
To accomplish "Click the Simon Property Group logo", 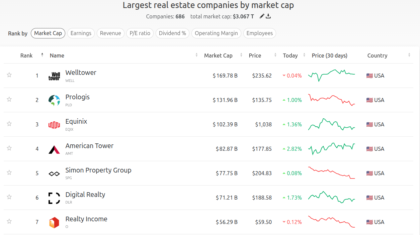I will point(54,173).
